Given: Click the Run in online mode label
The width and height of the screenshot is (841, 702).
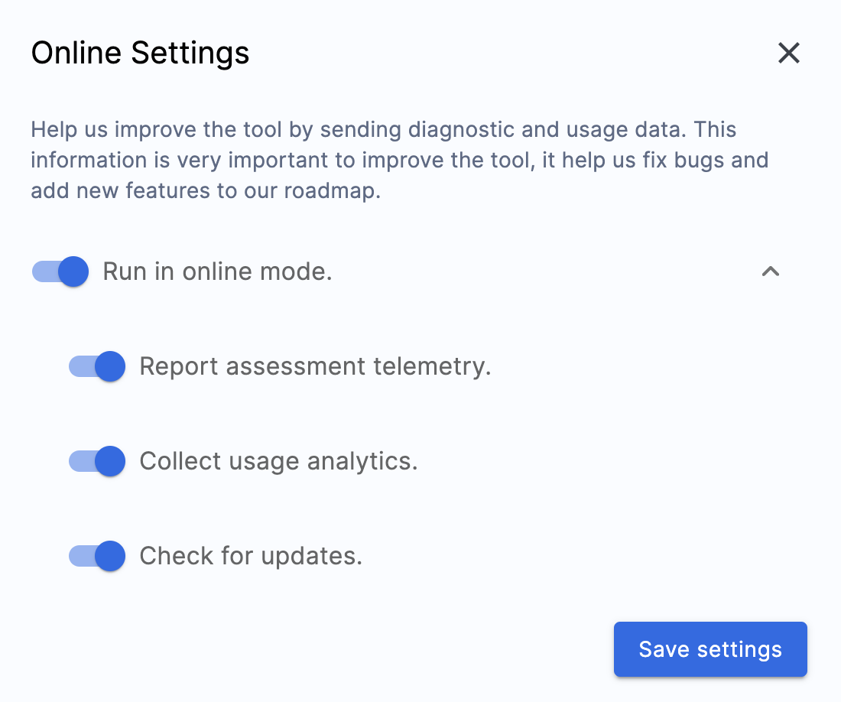Looking at the screenshot, I should pos(217,271).
